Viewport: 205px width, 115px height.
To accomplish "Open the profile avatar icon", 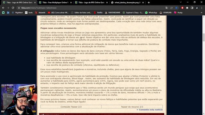I will [197, 8].
